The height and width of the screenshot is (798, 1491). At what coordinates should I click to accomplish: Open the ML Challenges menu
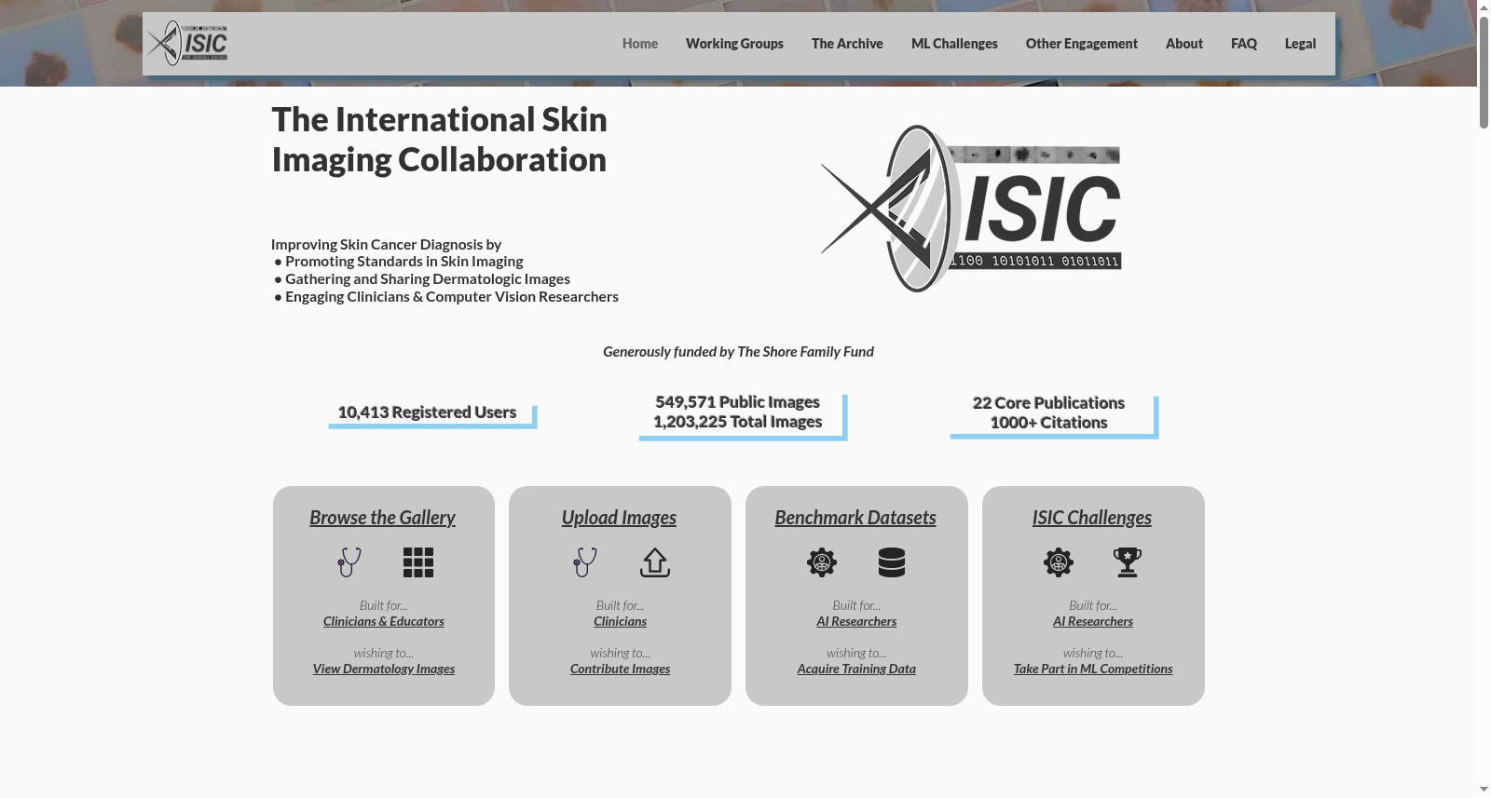[954, 44]
